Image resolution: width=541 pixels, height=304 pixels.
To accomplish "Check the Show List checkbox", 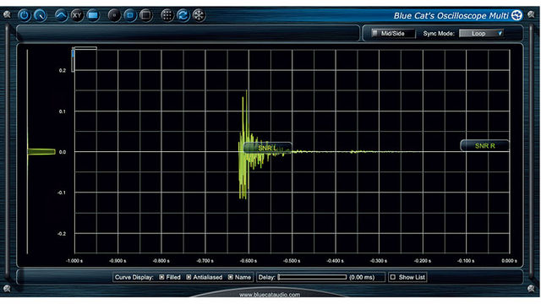I will tap(392, 277).
